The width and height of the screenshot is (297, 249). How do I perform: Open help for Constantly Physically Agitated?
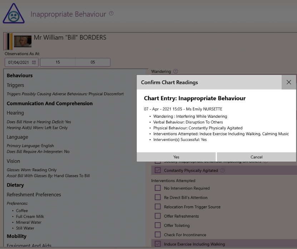(223, 171)
